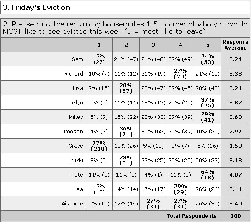
Task: Select Lisa's 28% (57) rank 2 cell
Action: coord(126,88)
